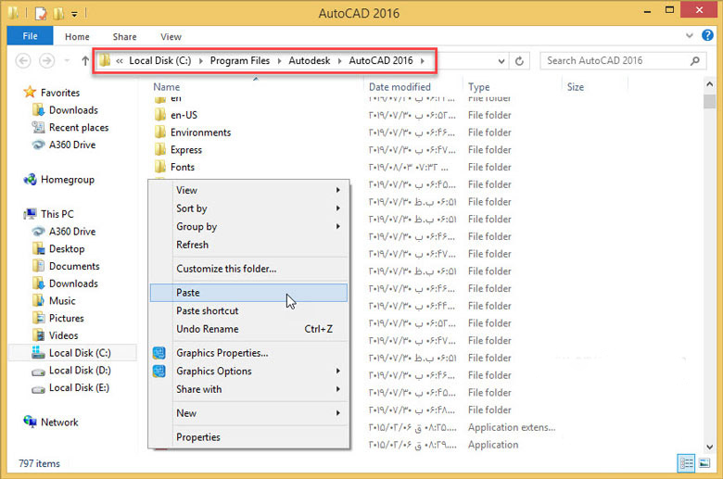Switch to Large icons view icon
723x479 pixels.
click(704, 463)
